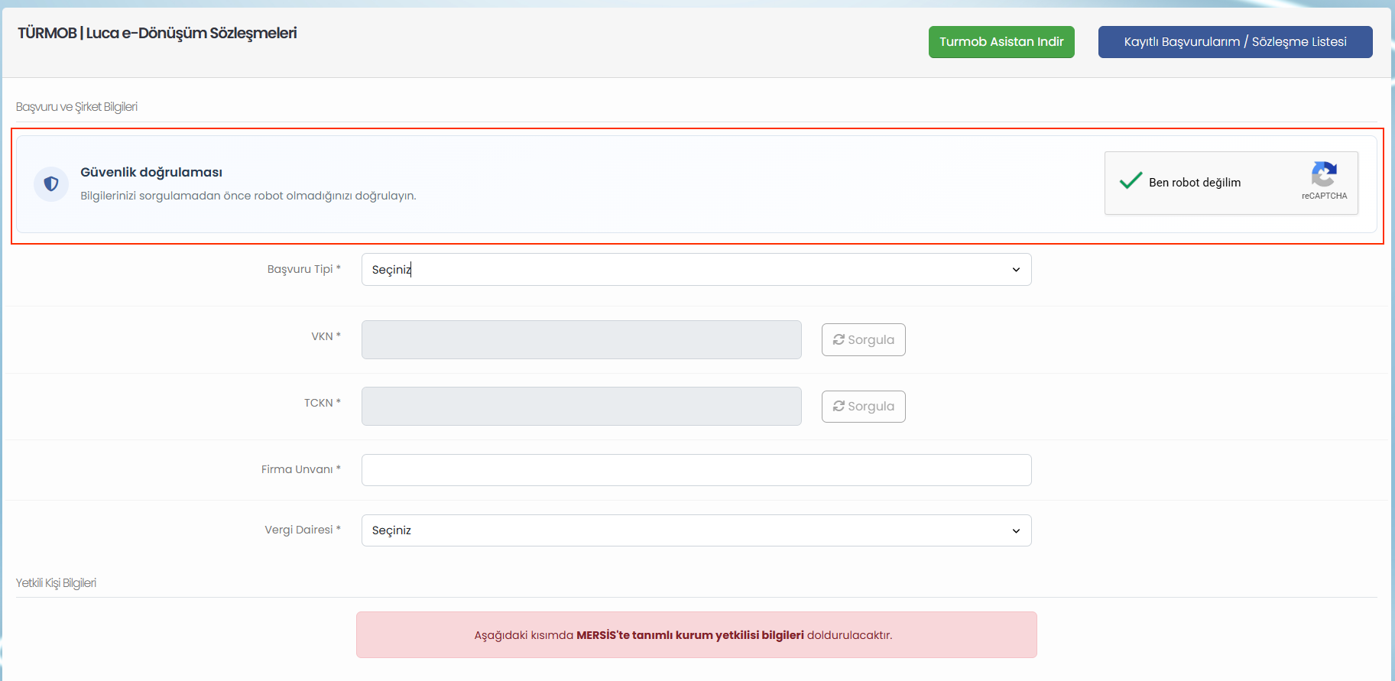Click the Güvenlik doğrulaması heading

pos(151,173)
